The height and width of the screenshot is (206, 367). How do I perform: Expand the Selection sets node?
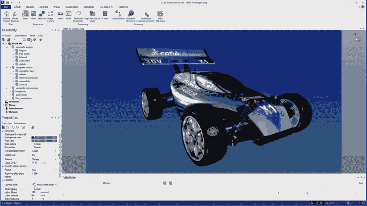(x=3, y=109)
